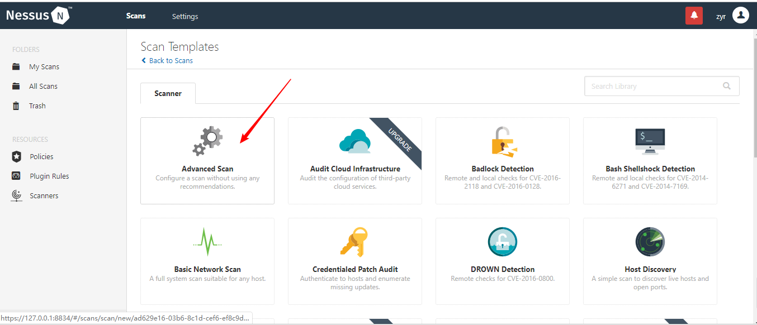Viewport: 757px width, 325px height.
Task: Click Shellshock 'CVE-2014-6271' description text
Action: coord(650,182)
